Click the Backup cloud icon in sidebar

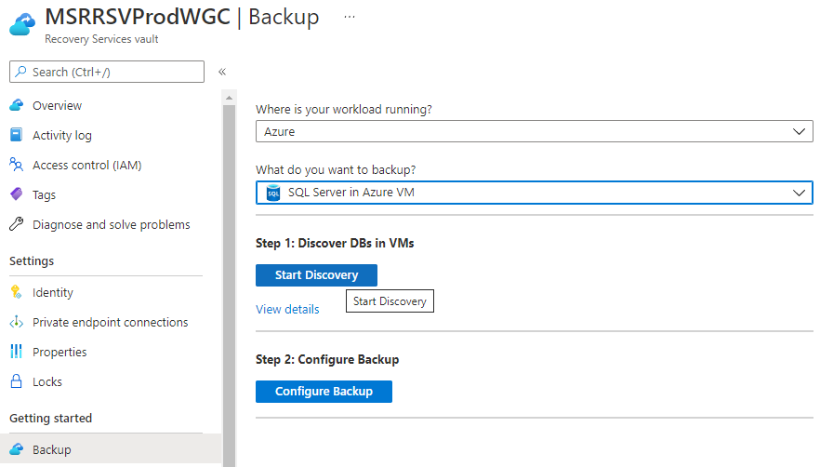(16, 449)
